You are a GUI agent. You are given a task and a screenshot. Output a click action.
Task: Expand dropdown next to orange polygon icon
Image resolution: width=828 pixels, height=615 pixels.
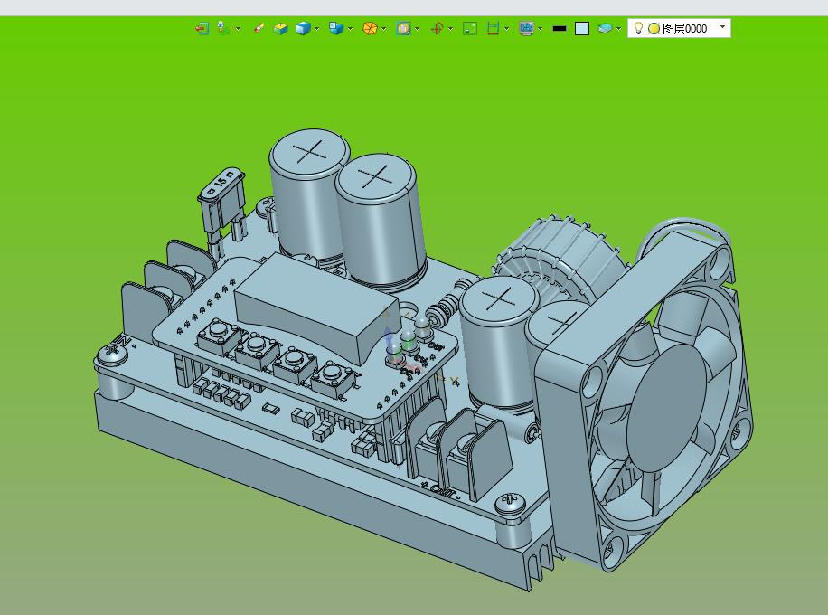tap(384, 29)
